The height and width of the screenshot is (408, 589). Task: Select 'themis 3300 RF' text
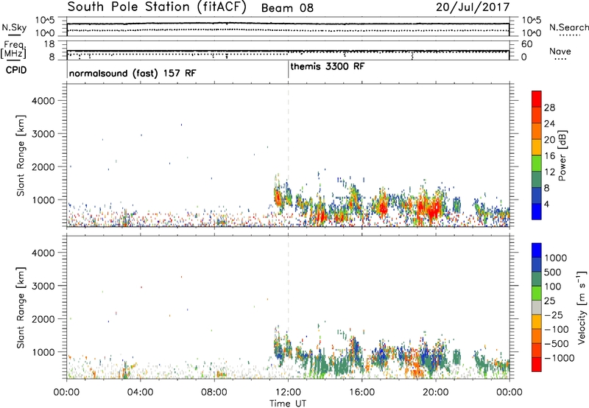click(327, 66)
